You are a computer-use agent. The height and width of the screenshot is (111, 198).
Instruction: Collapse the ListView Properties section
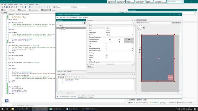(88, 62)
